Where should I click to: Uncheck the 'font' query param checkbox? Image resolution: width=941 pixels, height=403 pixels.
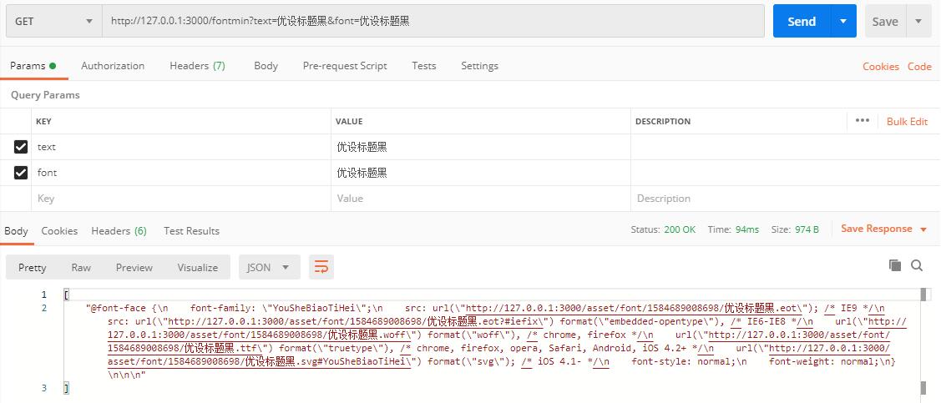pos(21,173)
